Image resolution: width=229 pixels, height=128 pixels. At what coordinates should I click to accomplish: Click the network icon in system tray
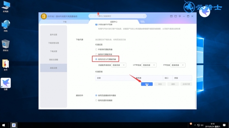(199, 125)
